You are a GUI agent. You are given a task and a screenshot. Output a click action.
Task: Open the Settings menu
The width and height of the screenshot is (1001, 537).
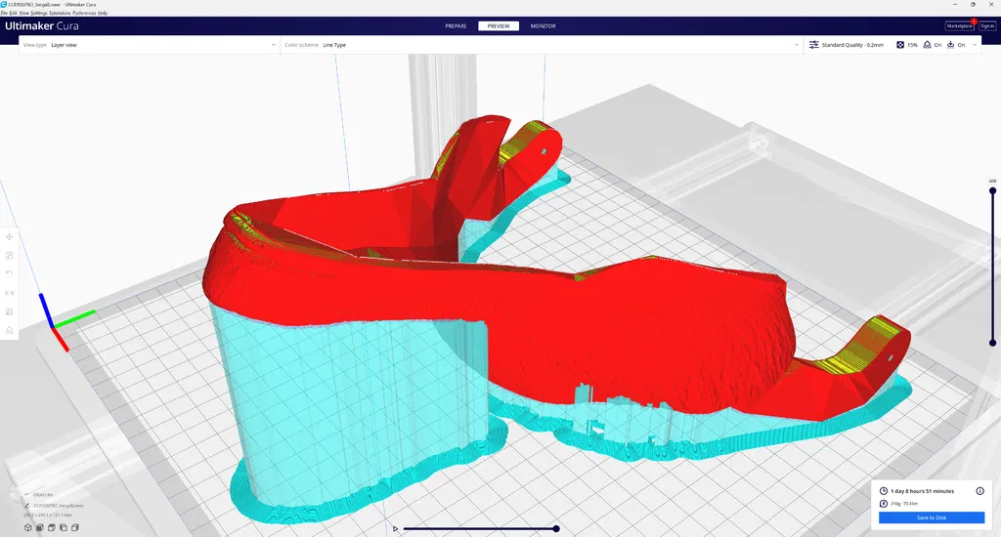coord(39,13)
